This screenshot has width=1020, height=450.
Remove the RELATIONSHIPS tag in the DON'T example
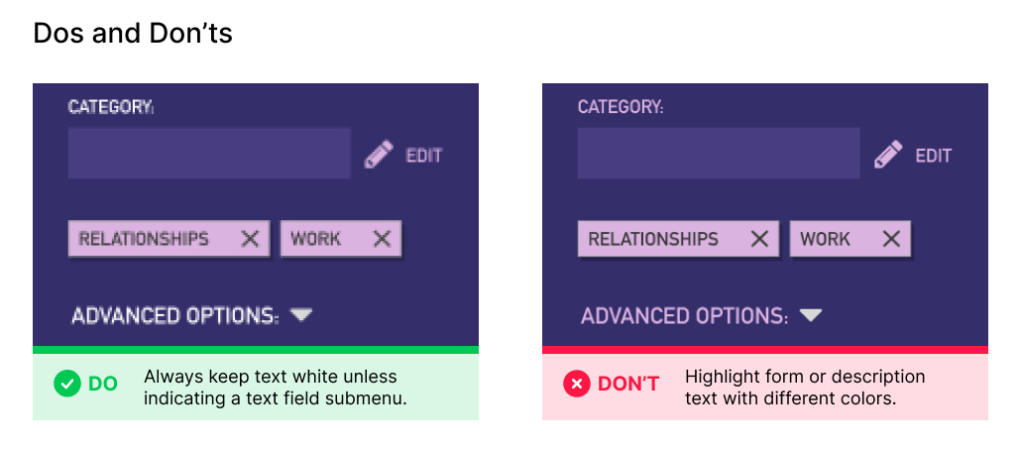[759, 239]
